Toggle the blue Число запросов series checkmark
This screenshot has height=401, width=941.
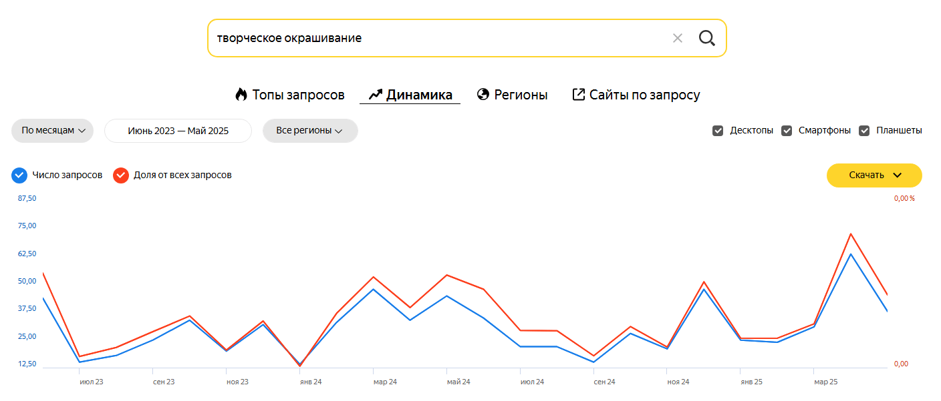[x=19, y=175]
